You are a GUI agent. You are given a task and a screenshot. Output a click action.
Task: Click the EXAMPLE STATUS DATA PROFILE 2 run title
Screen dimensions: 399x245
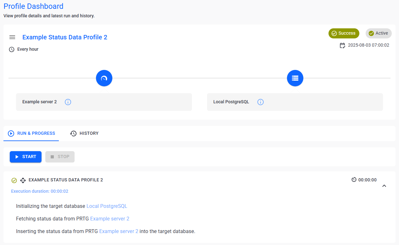[66, 180]
